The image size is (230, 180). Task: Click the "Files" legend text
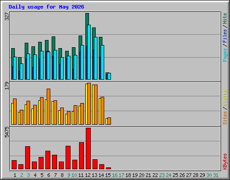click(x=225, y=36)
